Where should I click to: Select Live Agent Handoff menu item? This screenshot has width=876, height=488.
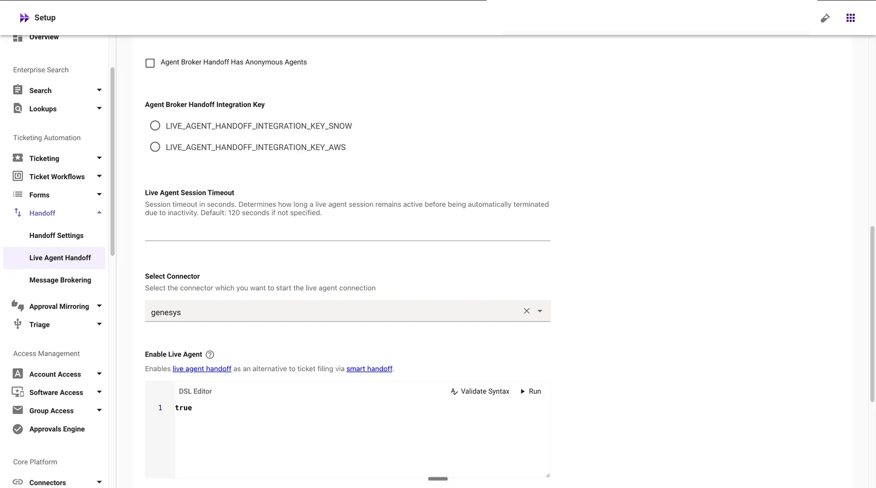point(54,258)
